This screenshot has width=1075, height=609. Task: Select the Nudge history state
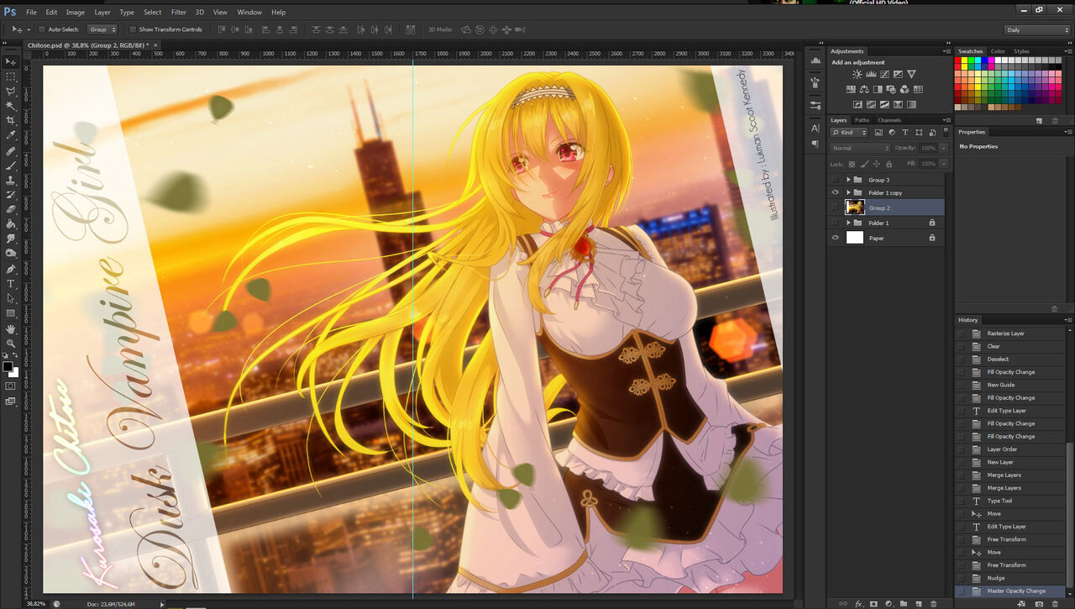tap(1012, 578)
